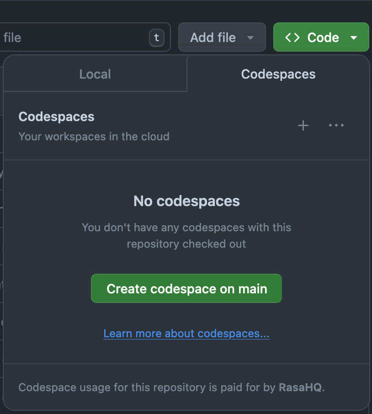Click the bold RasaHQ organization name

coord(301,387)
